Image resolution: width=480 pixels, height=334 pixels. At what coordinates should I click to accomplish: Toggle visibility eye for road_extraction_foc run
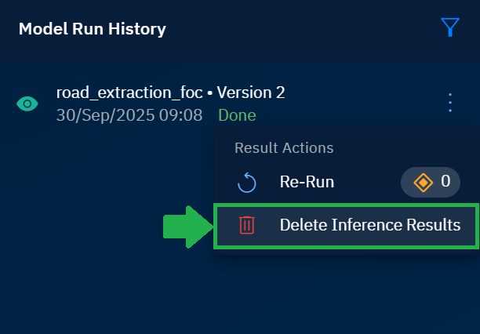click(27, 103)
